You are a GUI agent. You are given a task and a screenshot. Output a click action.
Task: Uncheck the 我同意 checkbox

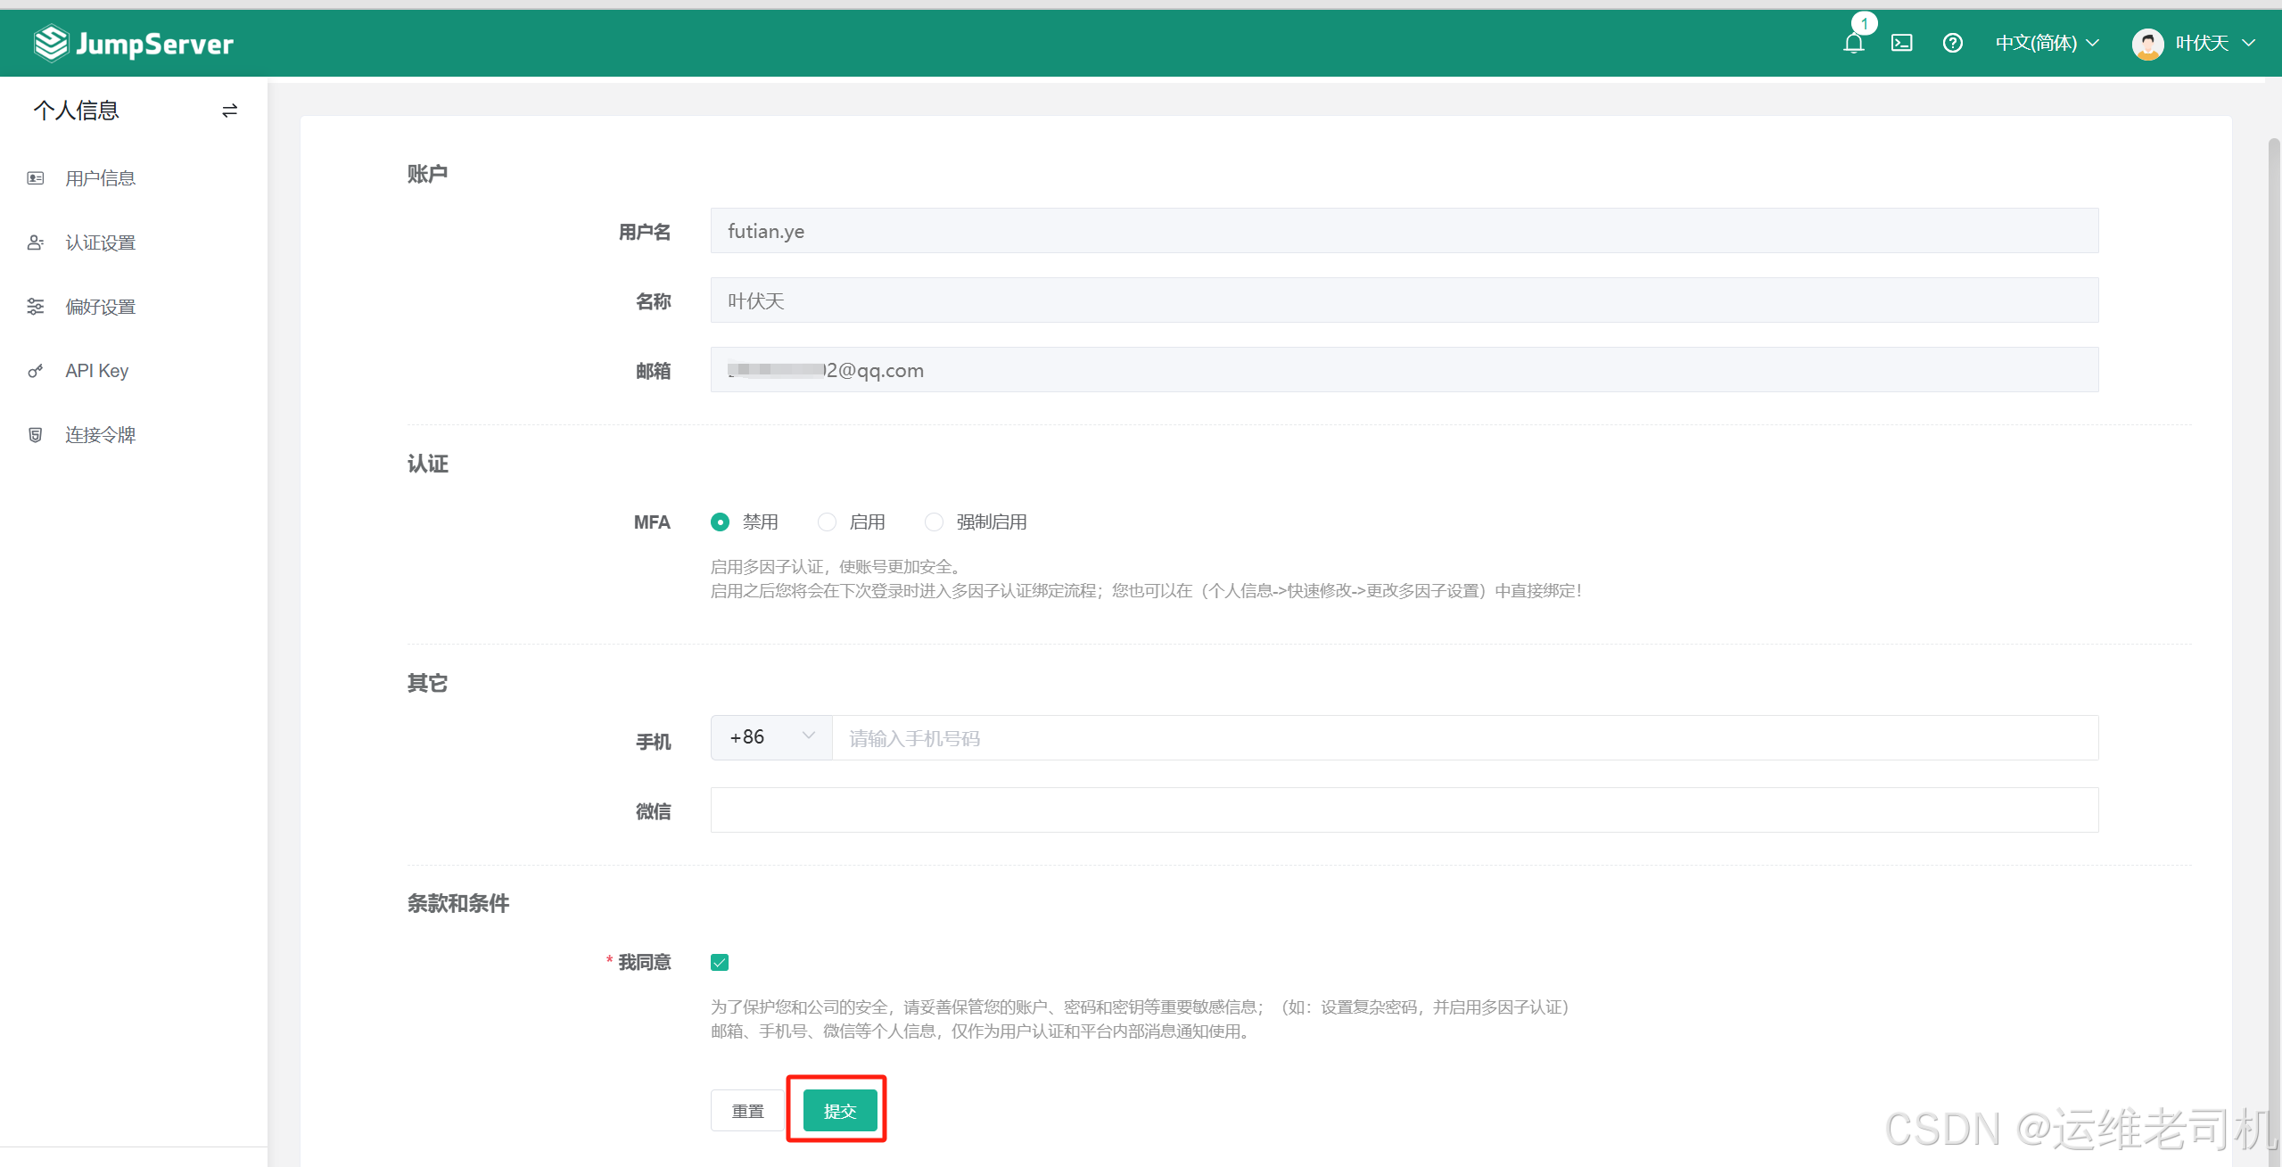(720, 962)
